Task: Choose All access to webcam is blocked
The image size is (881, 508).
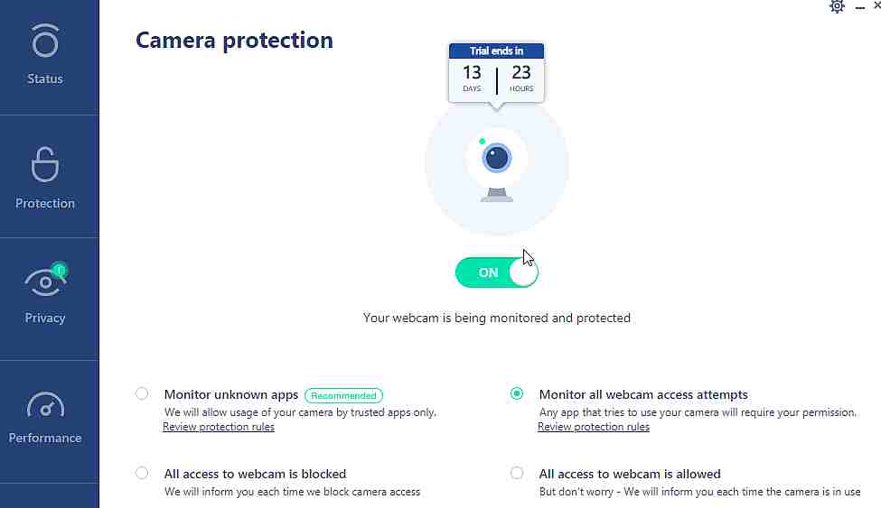Action: [x=142, y=473]
